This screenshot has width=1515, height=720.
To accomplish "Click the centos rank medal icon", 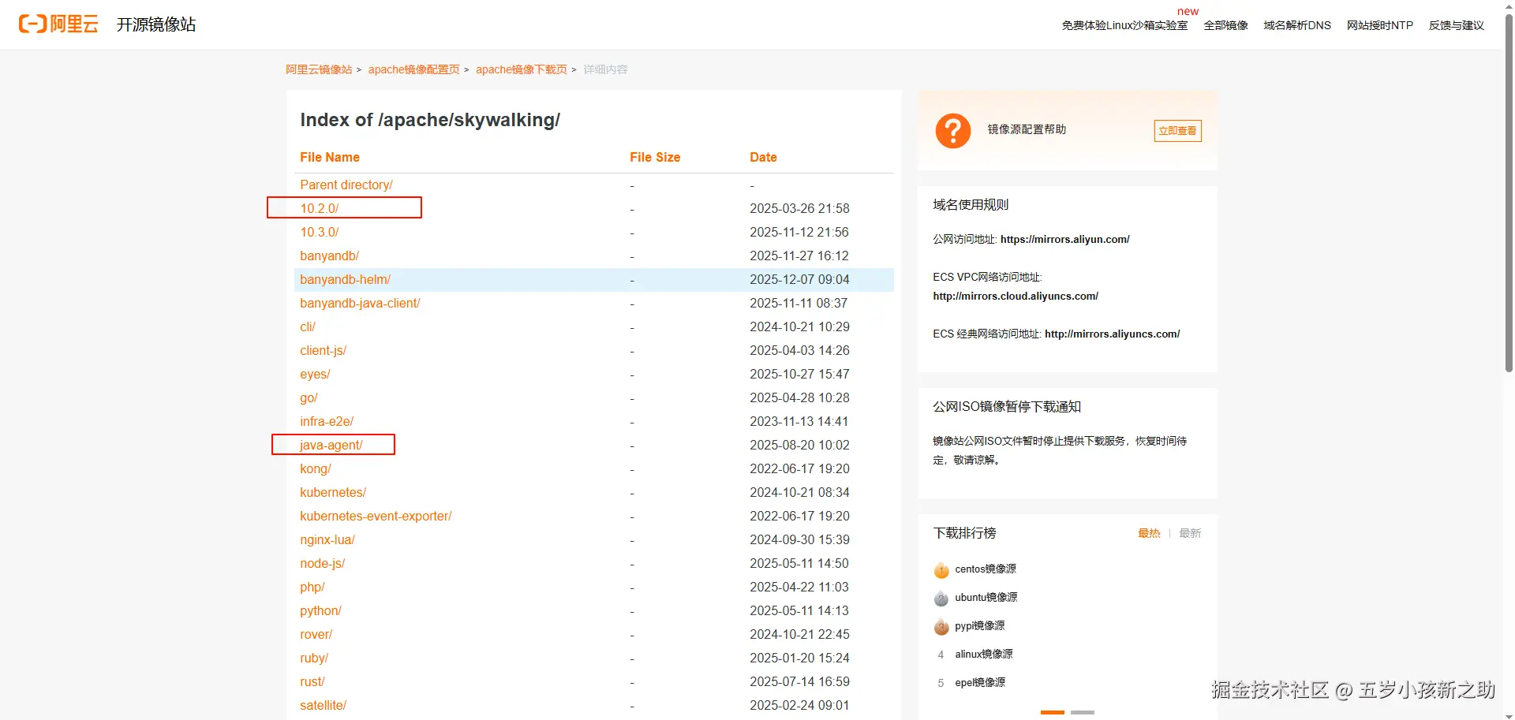I will (941, 569).
